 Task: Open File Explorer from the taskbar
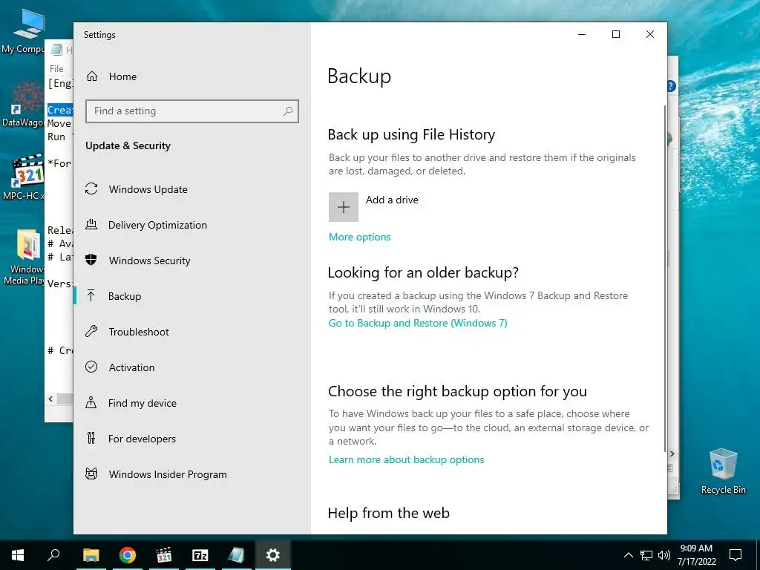91,555
